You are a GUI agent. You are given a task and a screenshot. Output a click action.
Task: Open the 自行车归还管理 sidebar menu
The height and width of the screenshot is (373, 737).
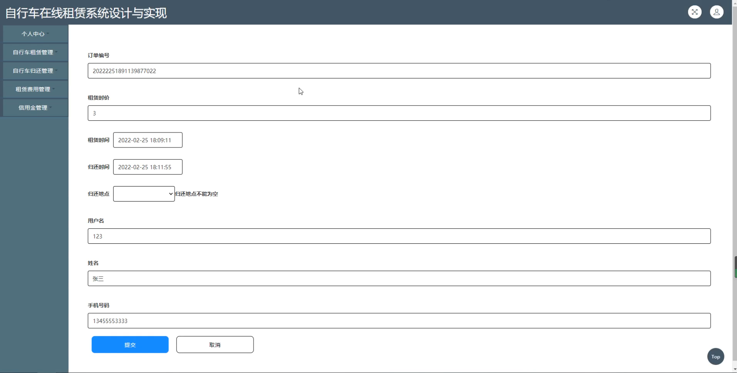(x=35, y=71)
